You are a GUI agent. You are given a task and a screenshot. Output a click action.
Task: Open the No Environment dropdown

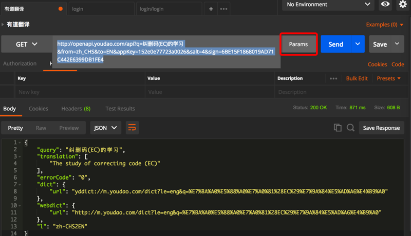[328, 5]
